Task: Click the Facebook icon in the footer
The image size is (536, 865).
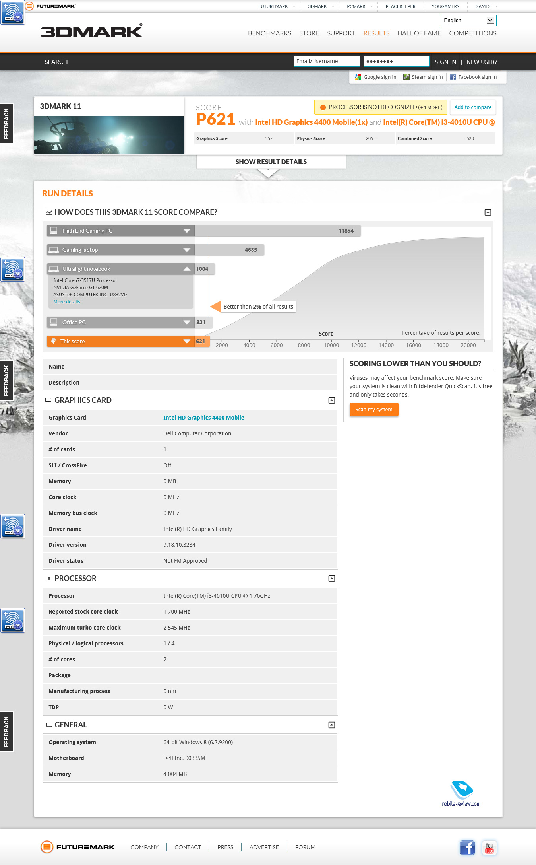Action: (x=467, y=848)
